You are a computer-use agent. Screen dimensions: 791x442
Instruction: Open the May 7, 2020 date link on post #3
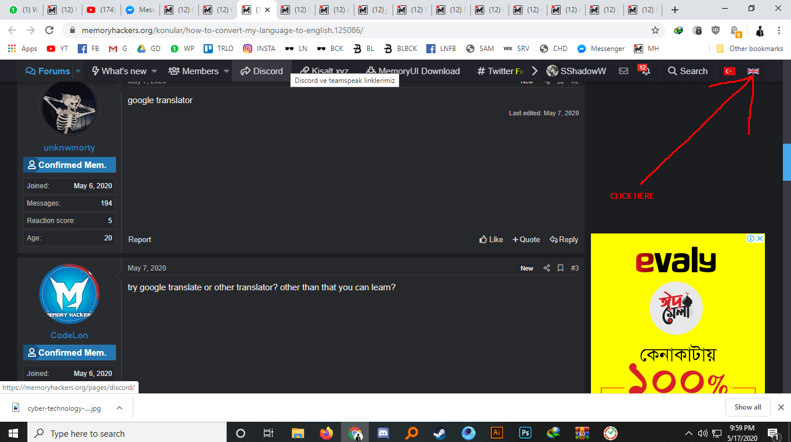[x=147, y=268]
